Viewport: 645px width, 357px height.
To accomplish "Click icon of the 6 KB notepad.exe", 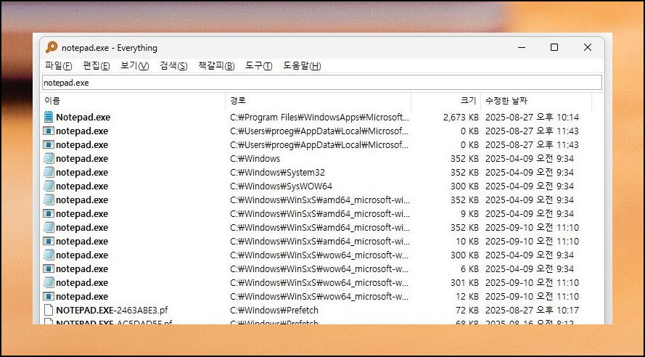I will [49, 268].
